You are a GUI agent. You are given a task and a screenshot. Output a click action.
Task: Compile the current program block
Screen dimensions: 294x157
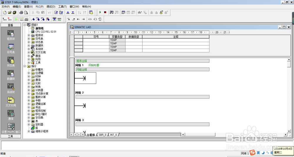coord(56,13)
